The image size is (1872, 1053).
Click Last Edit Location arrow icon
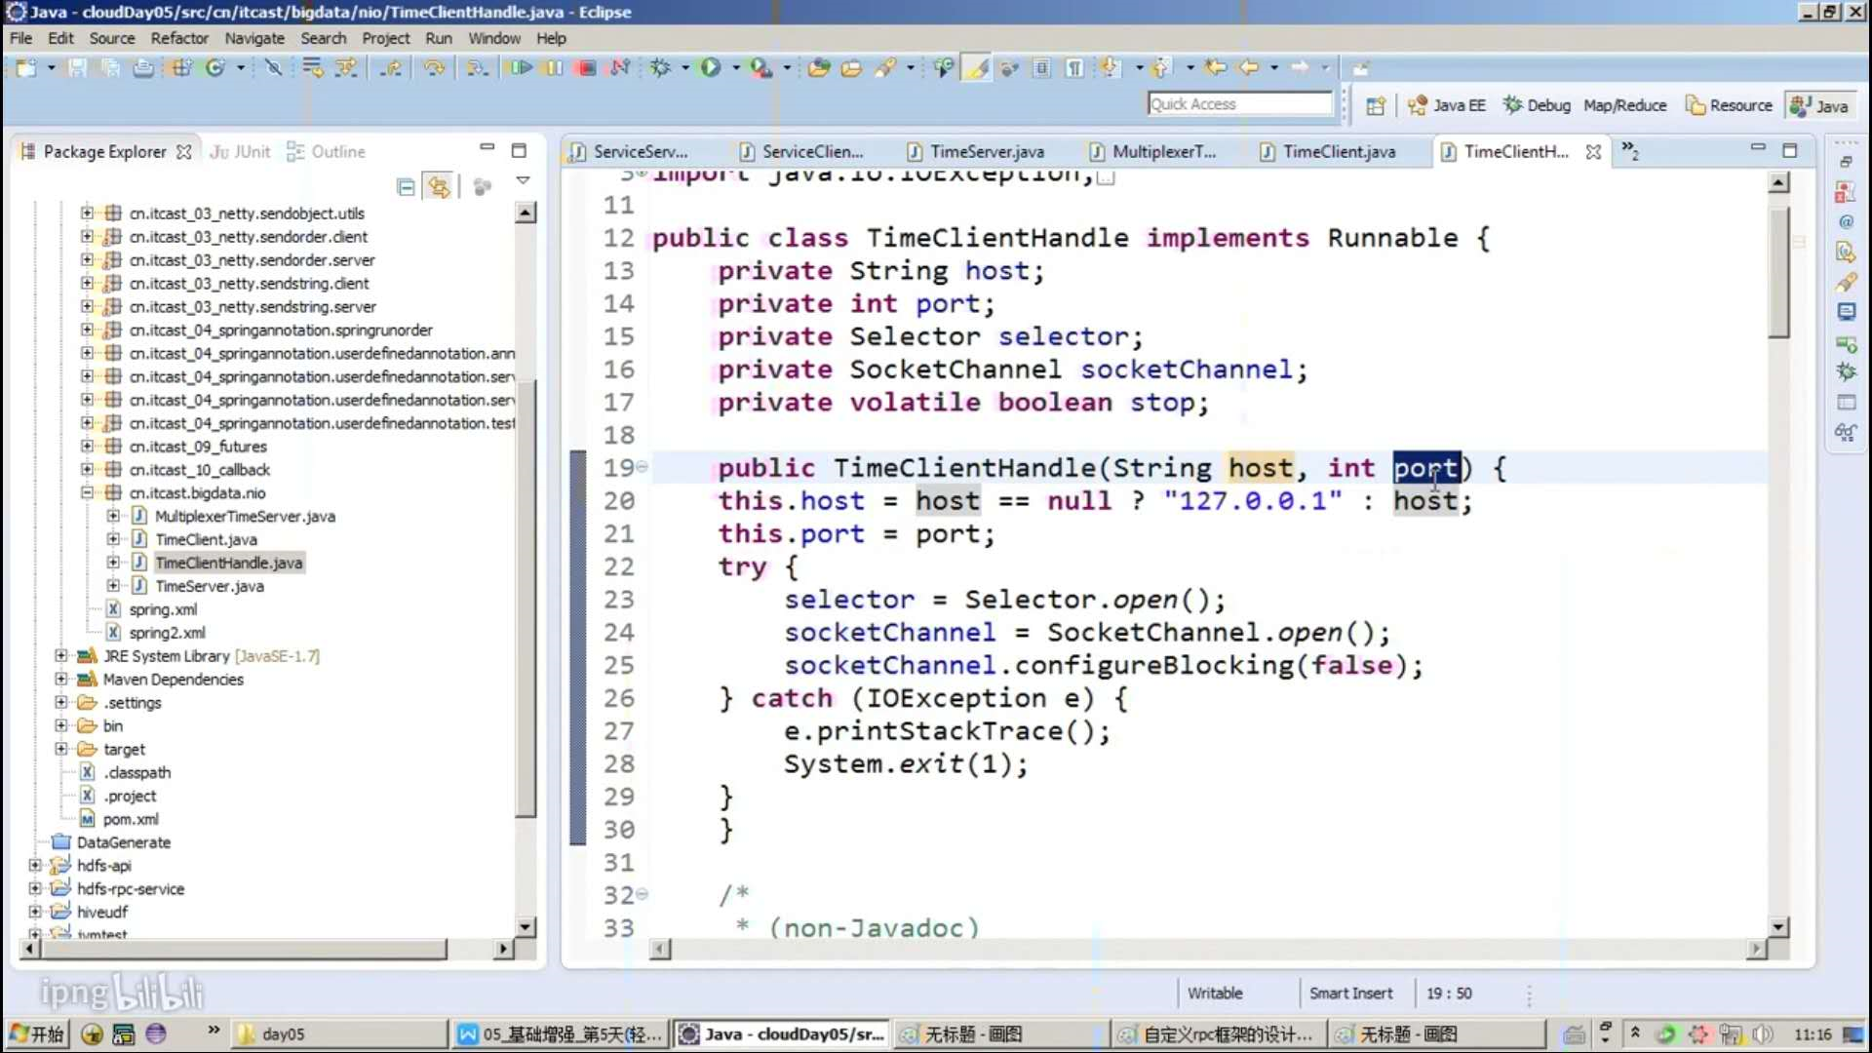1215,67
